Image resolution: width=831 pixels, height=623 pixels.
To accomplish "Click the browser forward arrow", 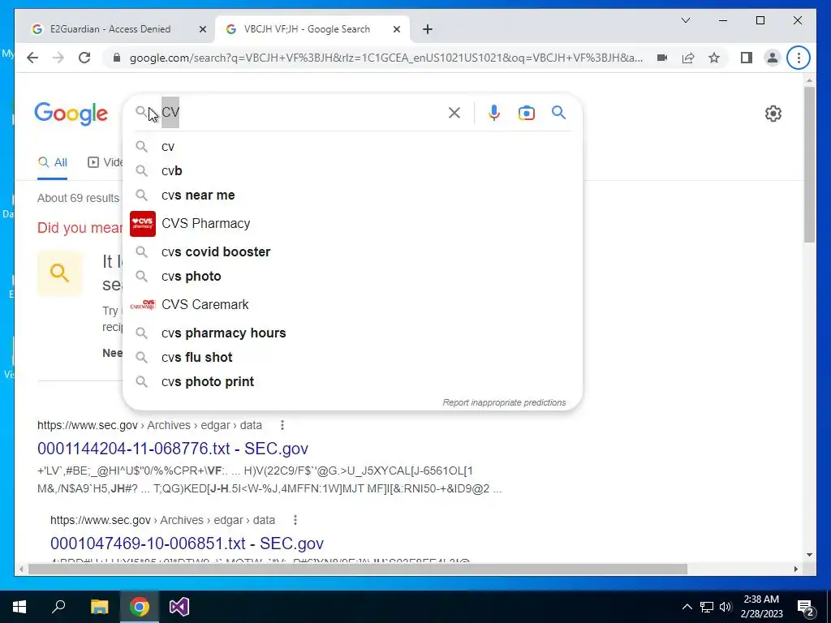I will point(58,58).
